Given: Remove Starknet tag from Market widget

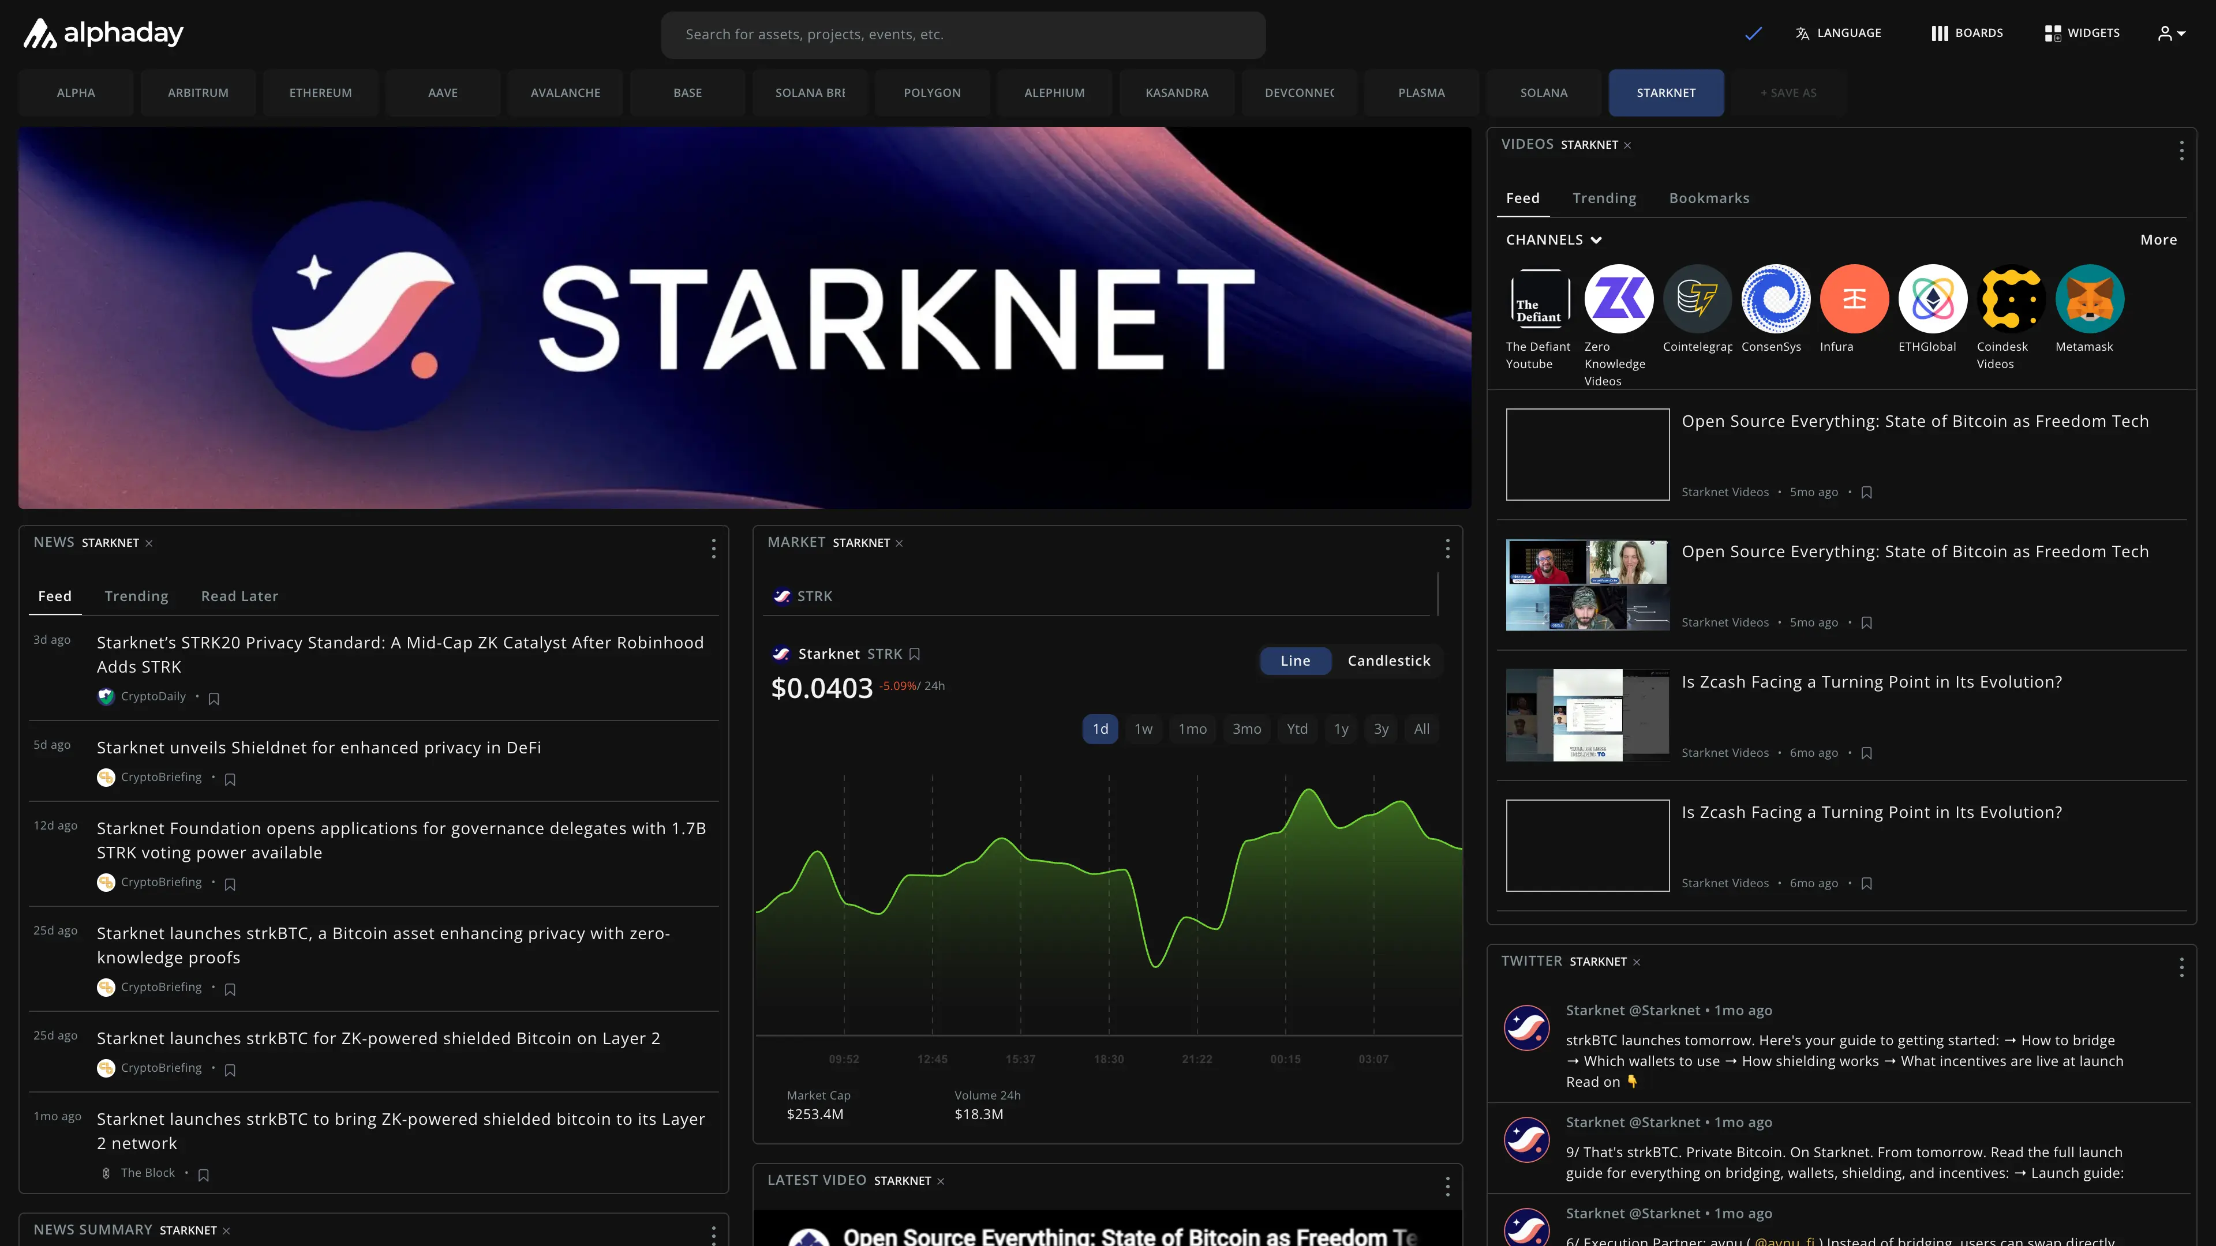Looking at the screenshot, I should (899, 543).
